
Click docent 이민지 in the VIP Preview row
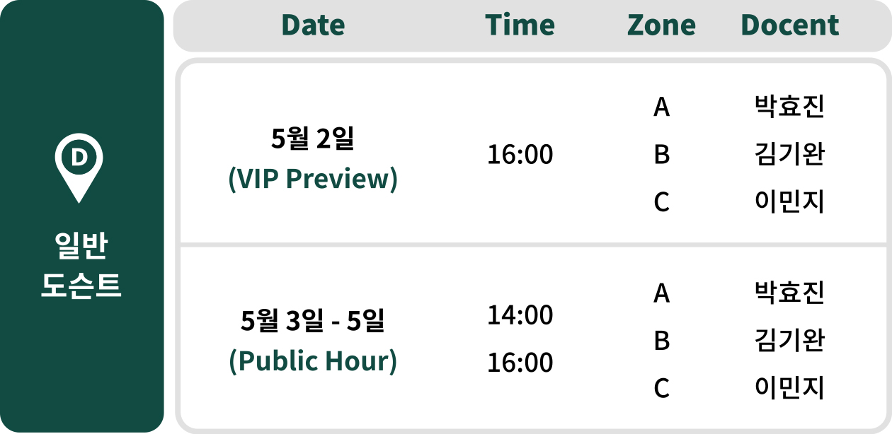(789, 202)
